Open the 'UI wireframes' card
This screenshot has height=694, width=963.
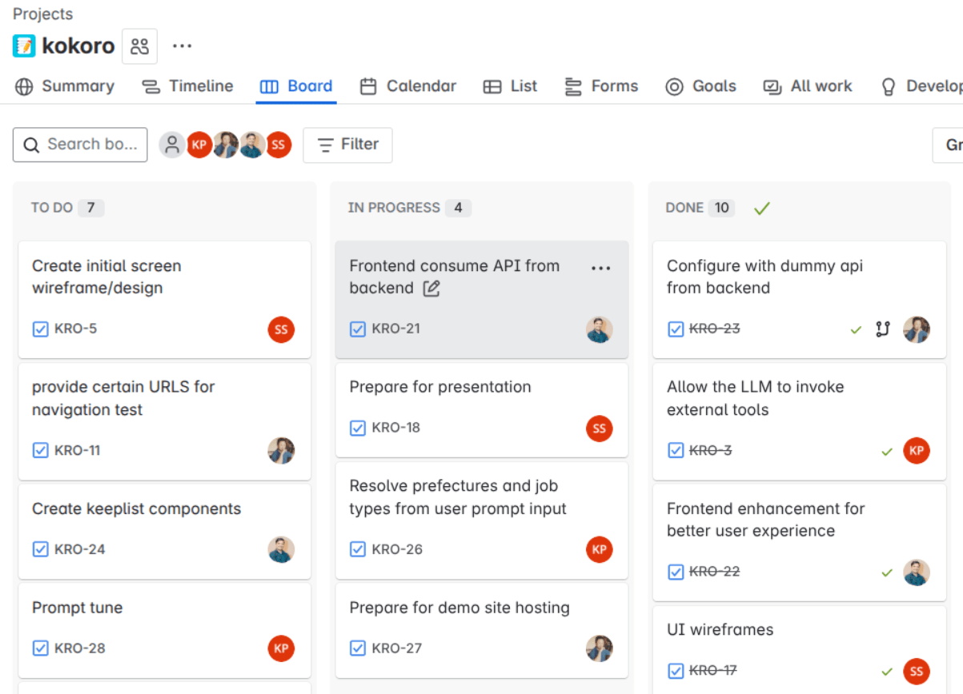[799, 650]
